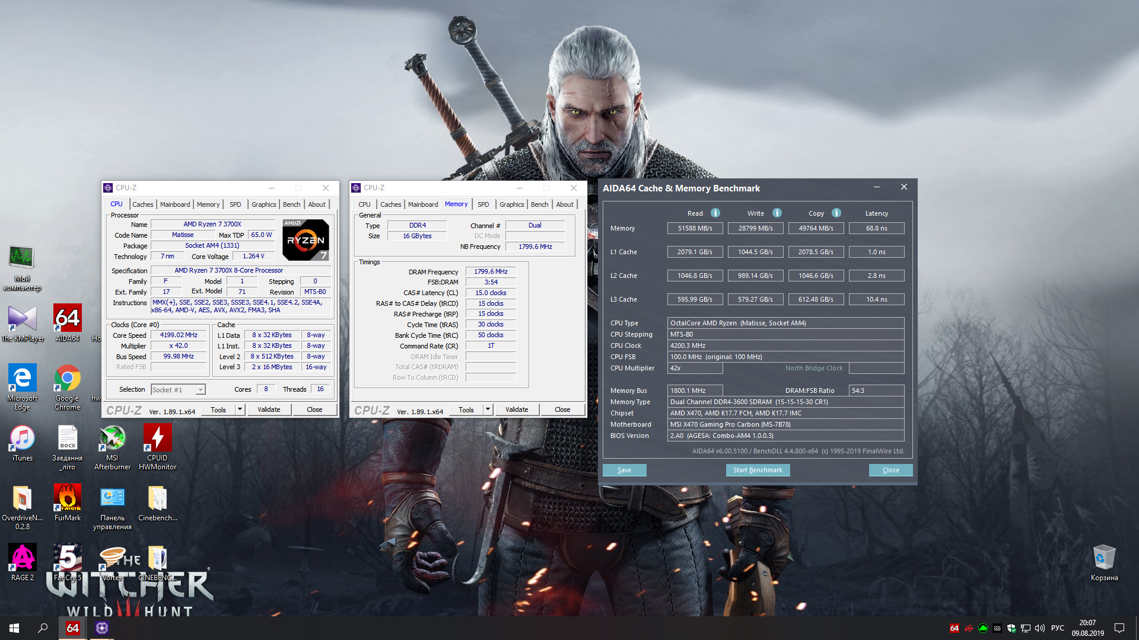Open Tools dropdown arrow in Memory CPU-Z window
The height and width of the screenshot is (640, 1139).
(488, 409)
